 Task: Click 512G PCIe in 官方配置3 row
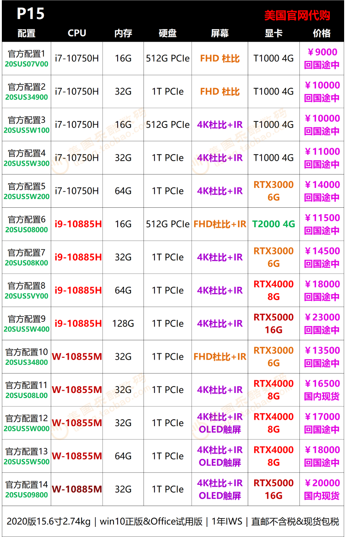coord(168,125)
